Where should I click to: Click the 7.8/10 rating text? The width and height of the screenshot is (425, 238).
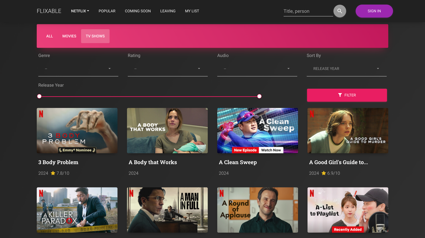(x=63, y=173)
